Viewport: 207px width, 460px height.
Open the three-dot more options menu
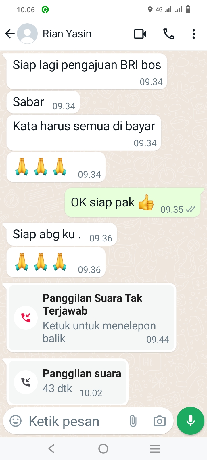(194, 34)
